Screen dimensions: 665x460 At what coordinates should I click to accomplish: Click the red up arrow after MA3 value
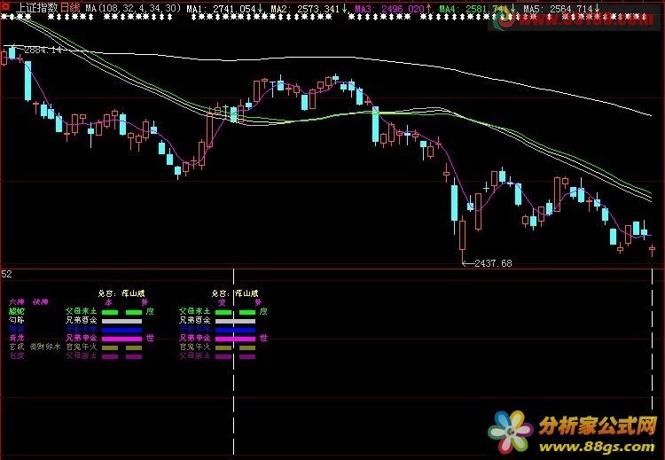[428, 8]
